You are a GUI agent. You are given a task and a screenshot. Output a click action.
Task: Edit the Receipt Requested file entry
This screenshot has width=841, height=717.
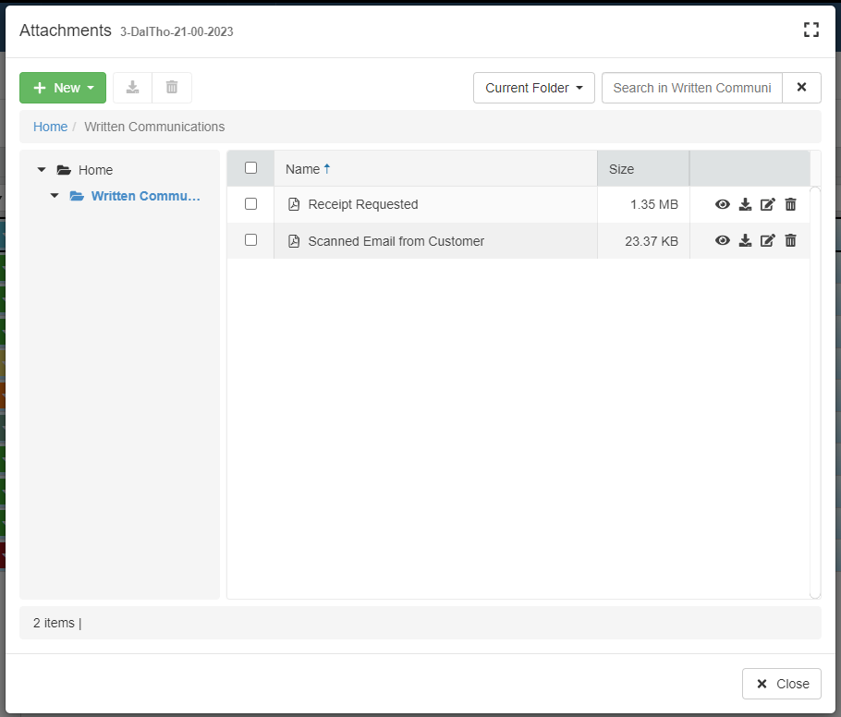[767, 204]
